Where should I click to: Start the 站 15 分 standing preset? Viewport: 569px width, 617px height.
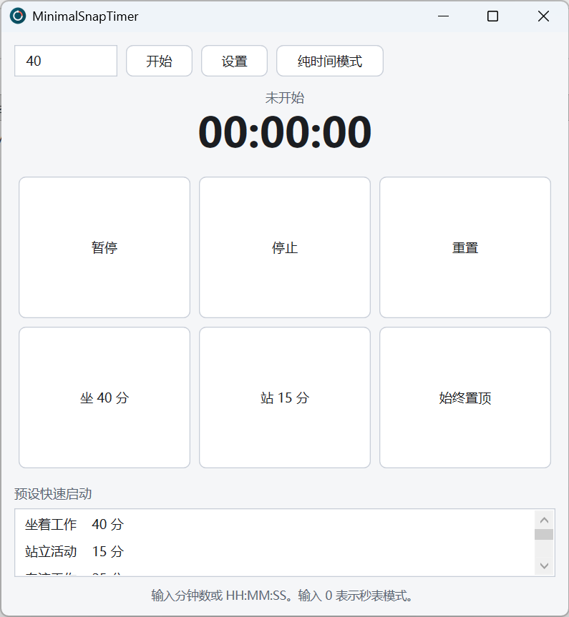285,398
